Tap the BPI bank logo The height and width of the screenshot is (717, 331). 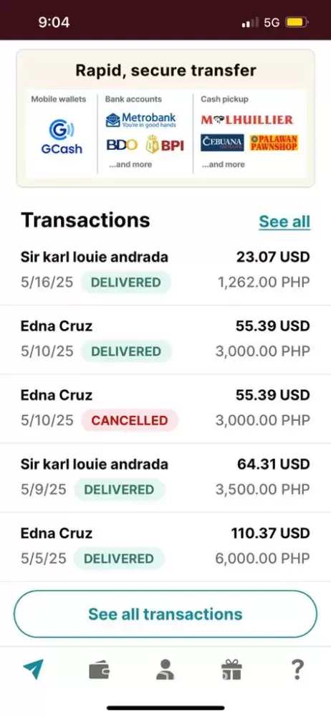pos(165,145)
